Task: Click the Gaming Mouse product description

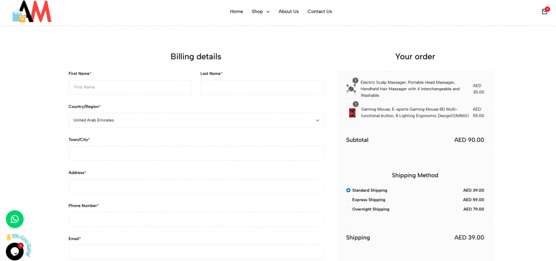Action: (415, 112)
